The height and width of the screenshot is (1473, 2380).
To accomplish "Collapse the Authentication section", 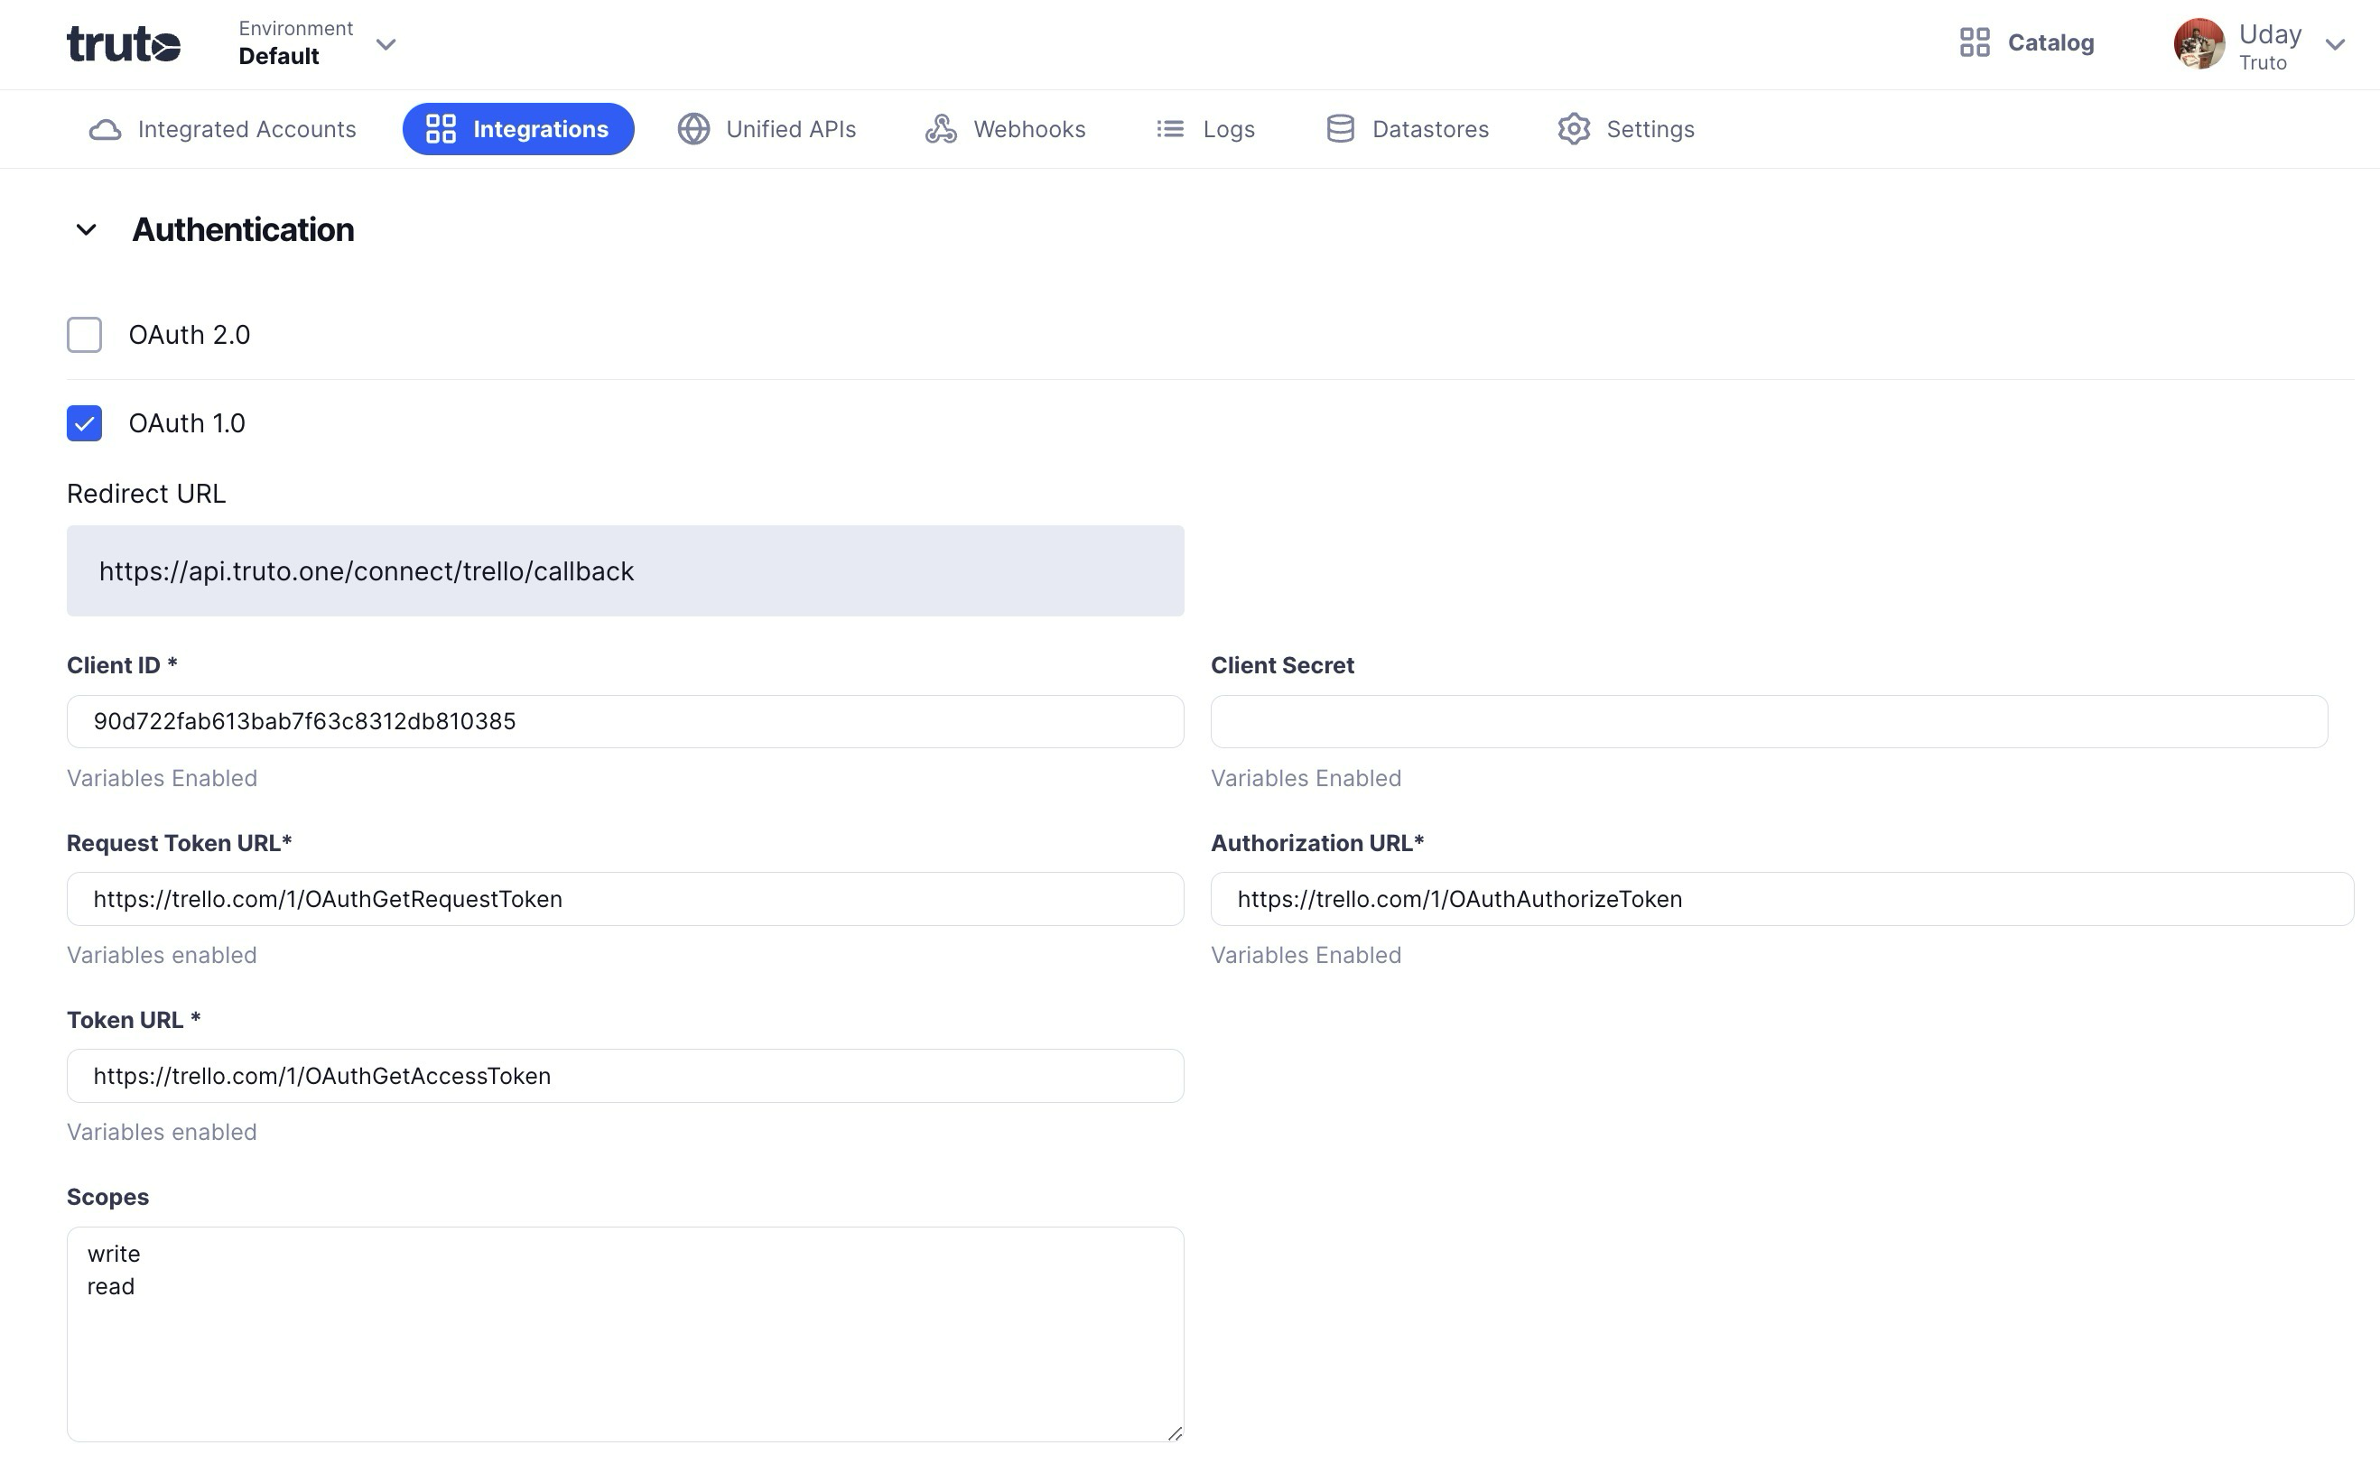I will point(86,230).
